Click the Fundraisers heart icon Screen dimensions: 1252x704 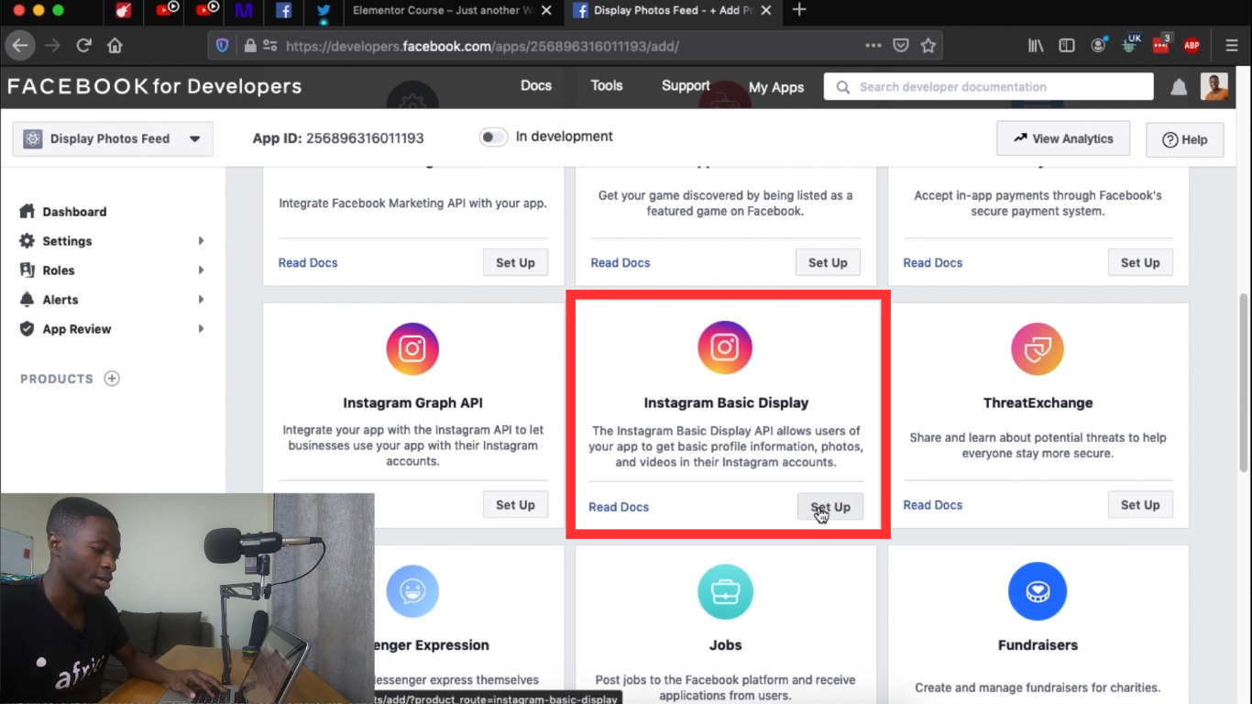click(x=1038, y=591)
